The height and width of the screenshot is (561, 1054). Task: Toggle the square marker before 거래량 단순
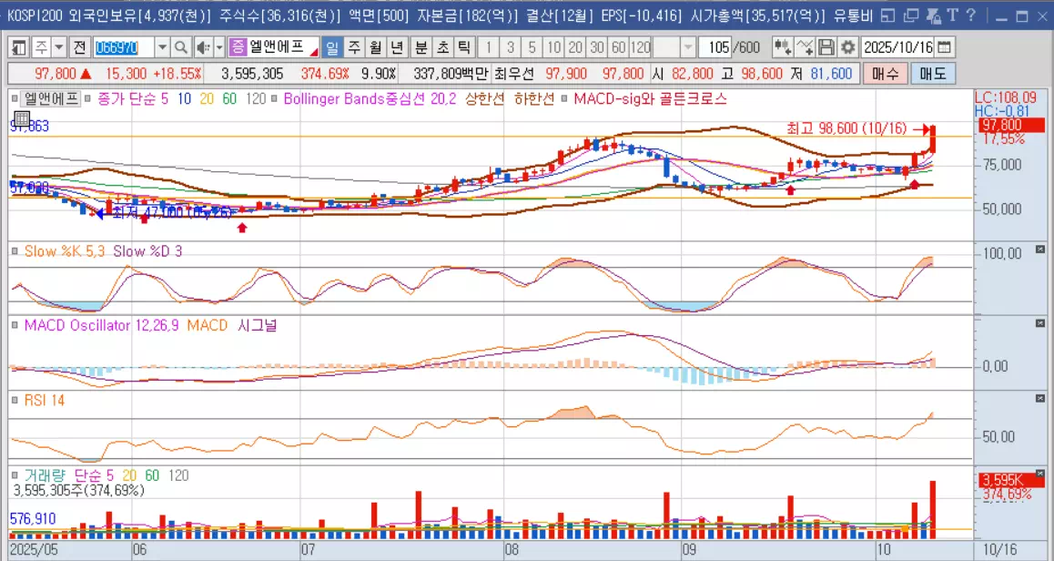[15, 475]
